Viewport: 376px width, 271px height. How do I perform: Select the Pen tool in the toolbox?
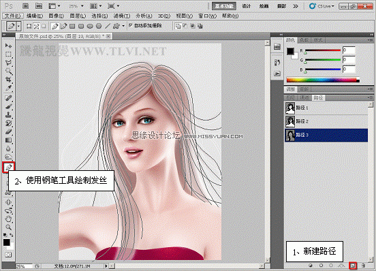9,167
